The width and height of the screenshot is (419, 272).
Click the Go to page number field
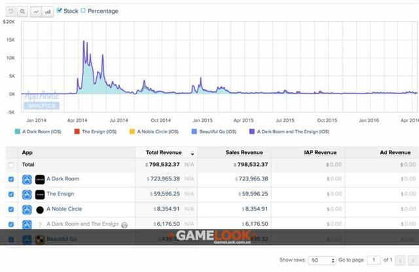[x=373, y=260]
